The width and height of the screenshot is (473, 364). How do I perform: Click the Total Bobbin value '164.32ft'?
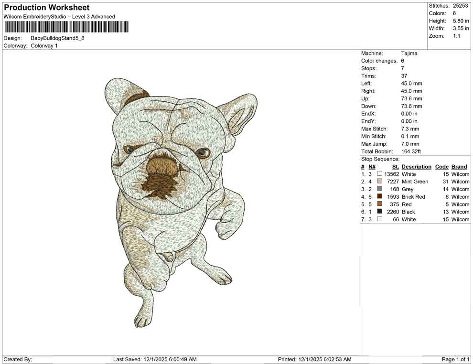(411, 151)
